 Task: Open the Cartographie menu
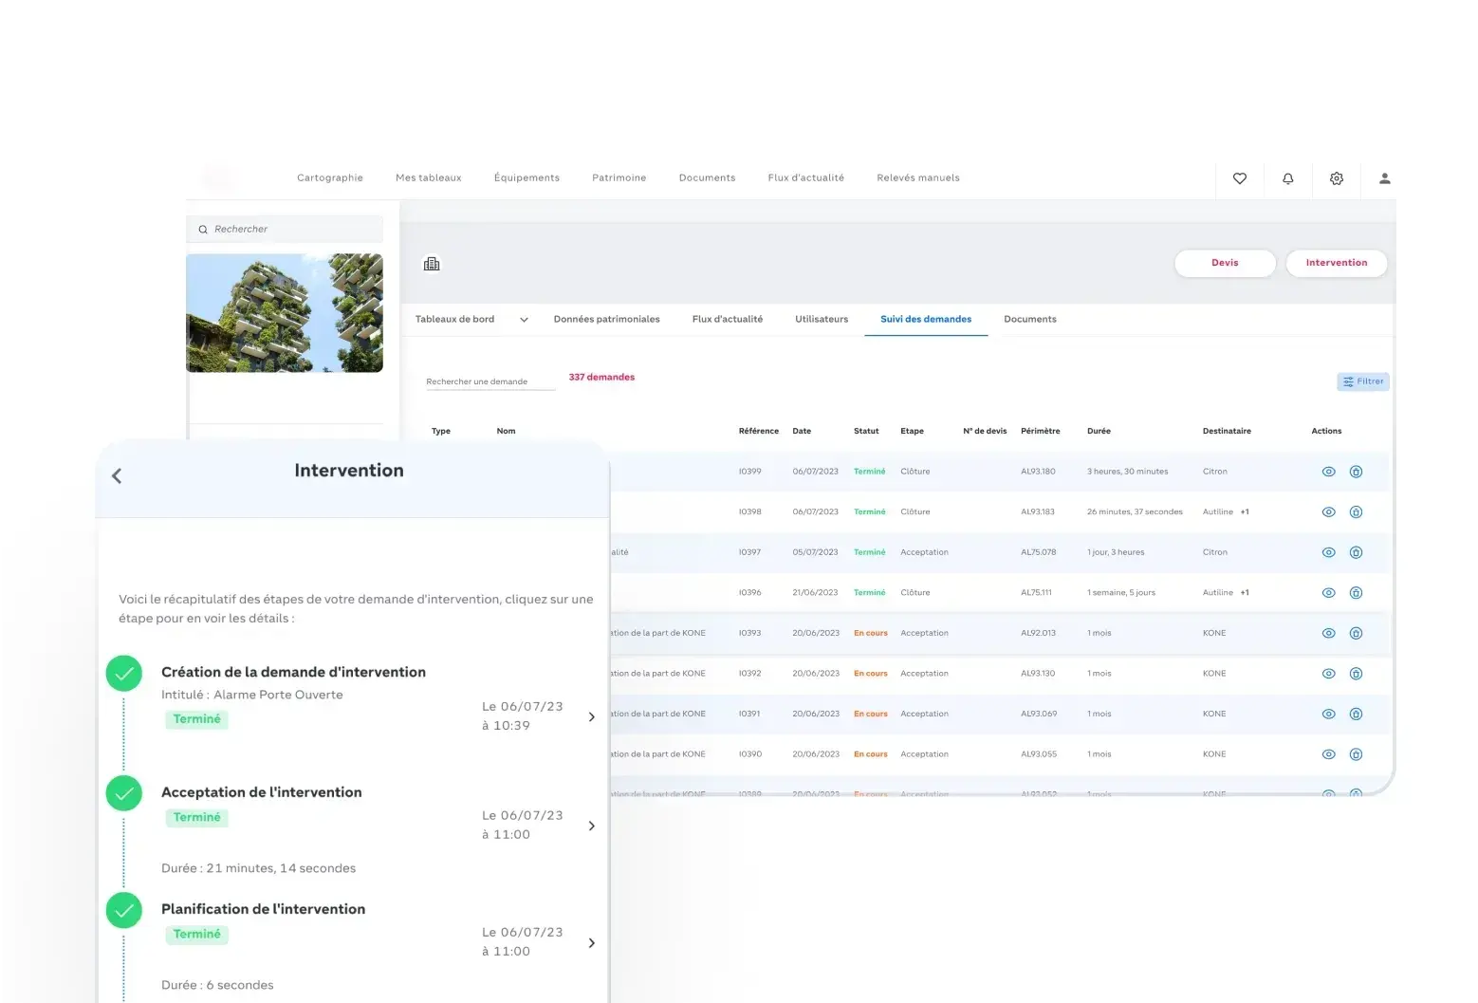(x=329, y=178)
